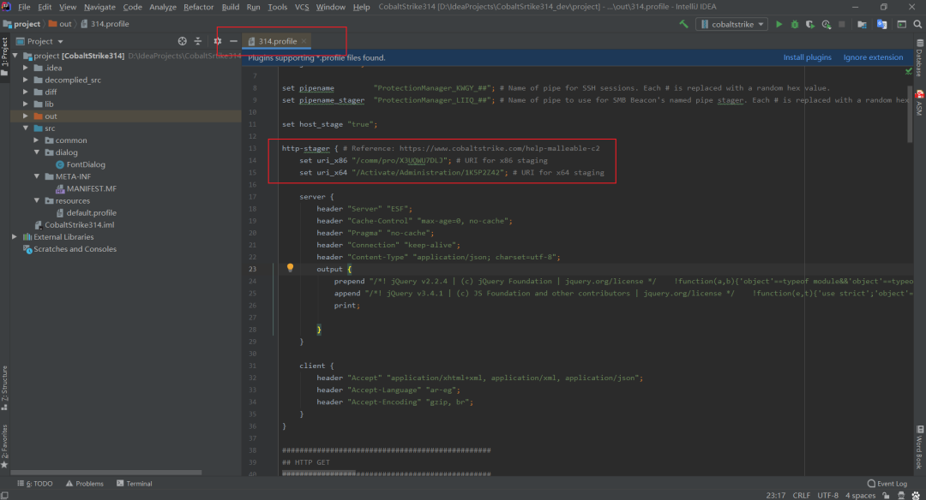Click the editor vertical scrollbar thumb
This screenshot has width=926, height=500.
(910, 113)
